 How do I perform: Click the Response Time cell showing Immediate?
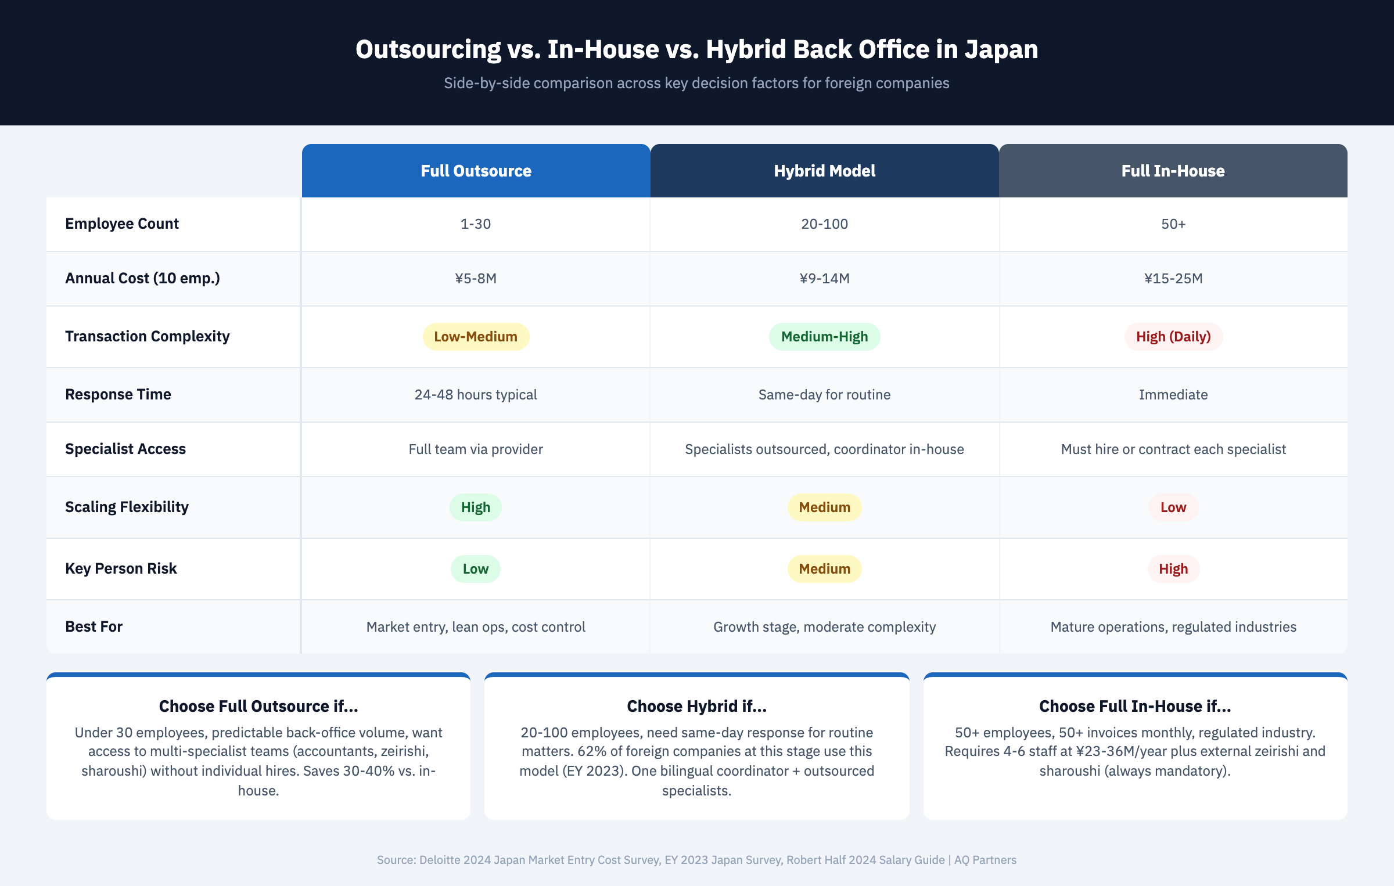tap(1173, 394)
